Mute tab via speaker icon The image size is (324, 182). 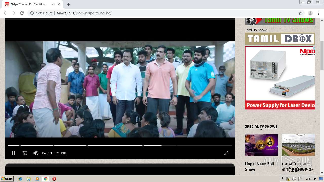tap(53, 4)
